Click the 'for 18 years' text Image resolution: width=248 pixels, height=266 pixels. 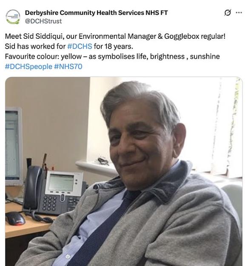[x=114, y=46]
